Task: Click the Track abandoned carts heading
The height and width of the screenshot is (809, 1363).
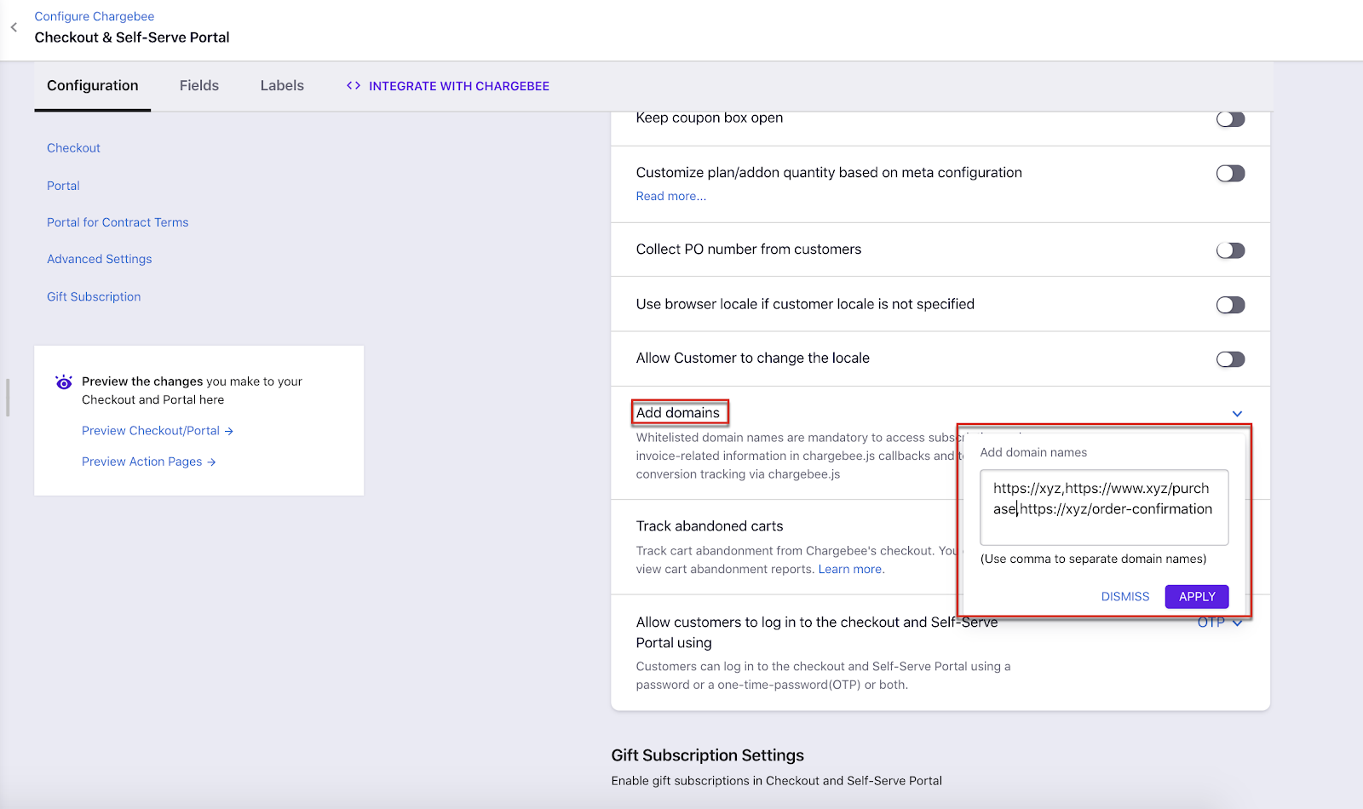Action: point(710,526)
